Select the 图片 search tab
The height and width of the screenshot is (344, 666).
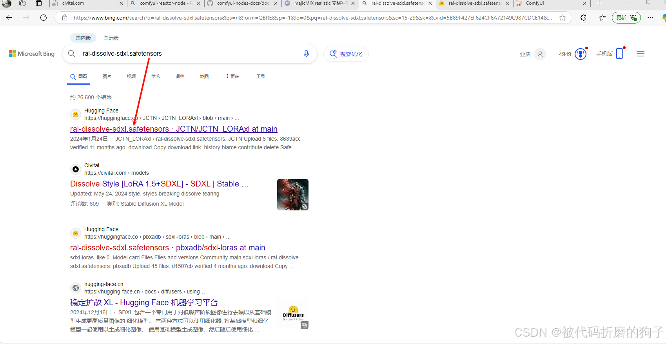click(107, 77)
